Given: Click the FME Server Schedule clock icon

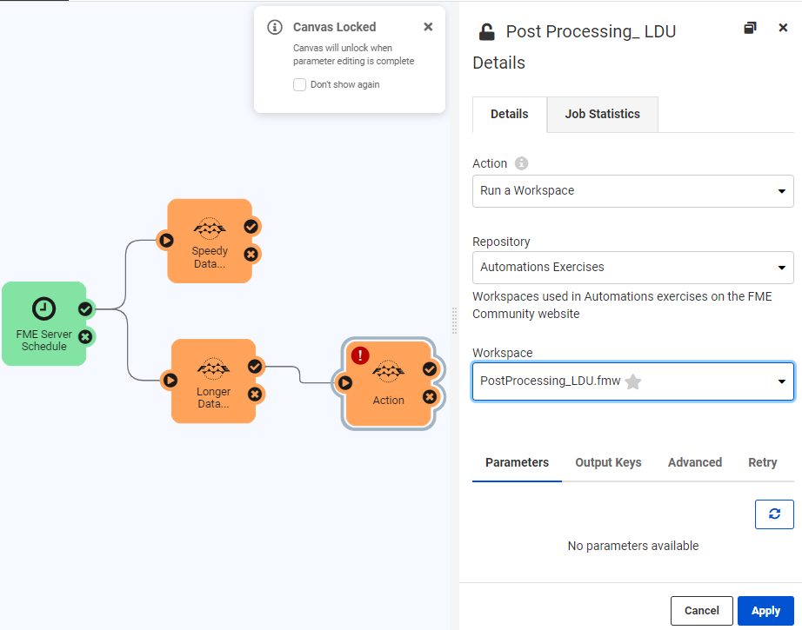Looking at the screenshot, I should [43, 308].
